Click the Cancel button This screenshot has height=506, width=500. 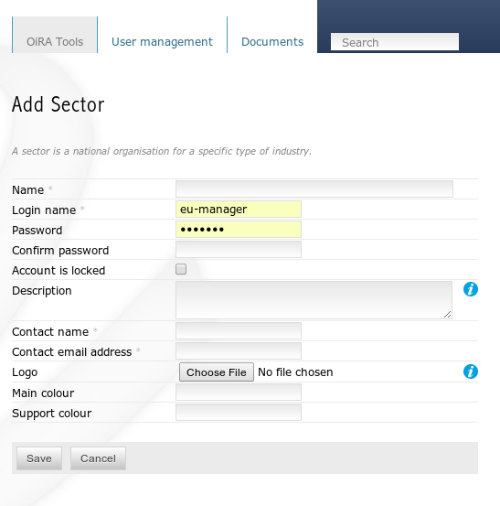(98, 458)
